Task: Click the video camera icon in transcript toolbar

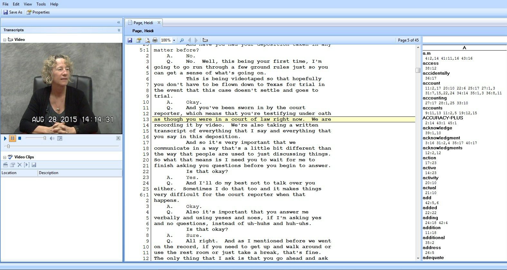Action: (205, 40)
